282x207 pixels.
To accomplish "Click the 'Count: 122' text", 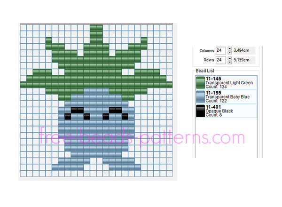I will coord(216,101).
